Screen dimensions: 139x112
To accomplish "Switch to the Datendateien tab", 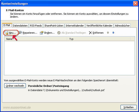I will tap(20, 26).
